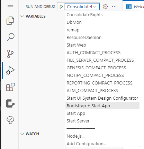
Task: Click the Run and Debug activity icon
Action: (10, 70)
